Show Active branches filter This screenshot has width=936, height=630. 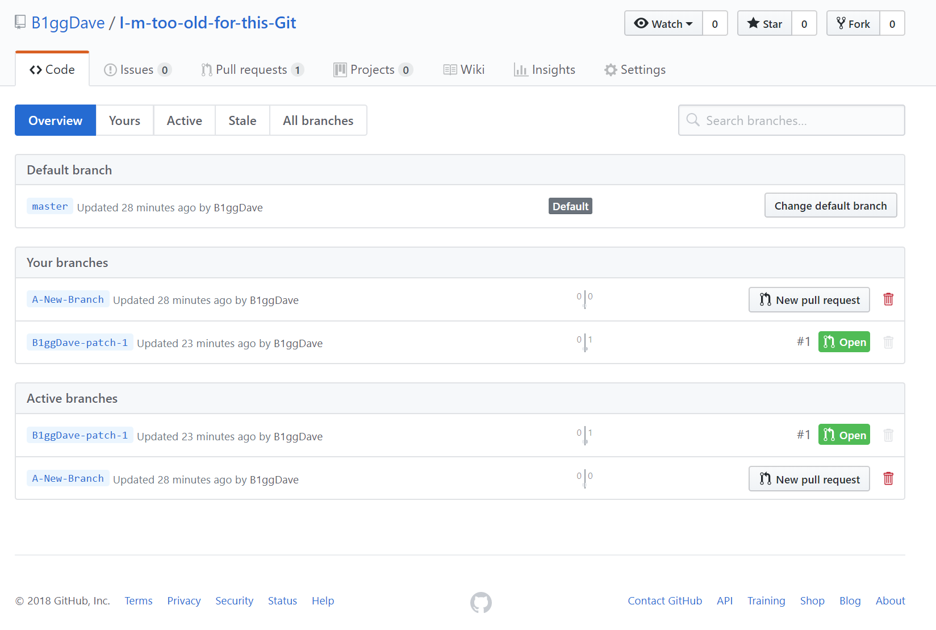pos(185,120)
